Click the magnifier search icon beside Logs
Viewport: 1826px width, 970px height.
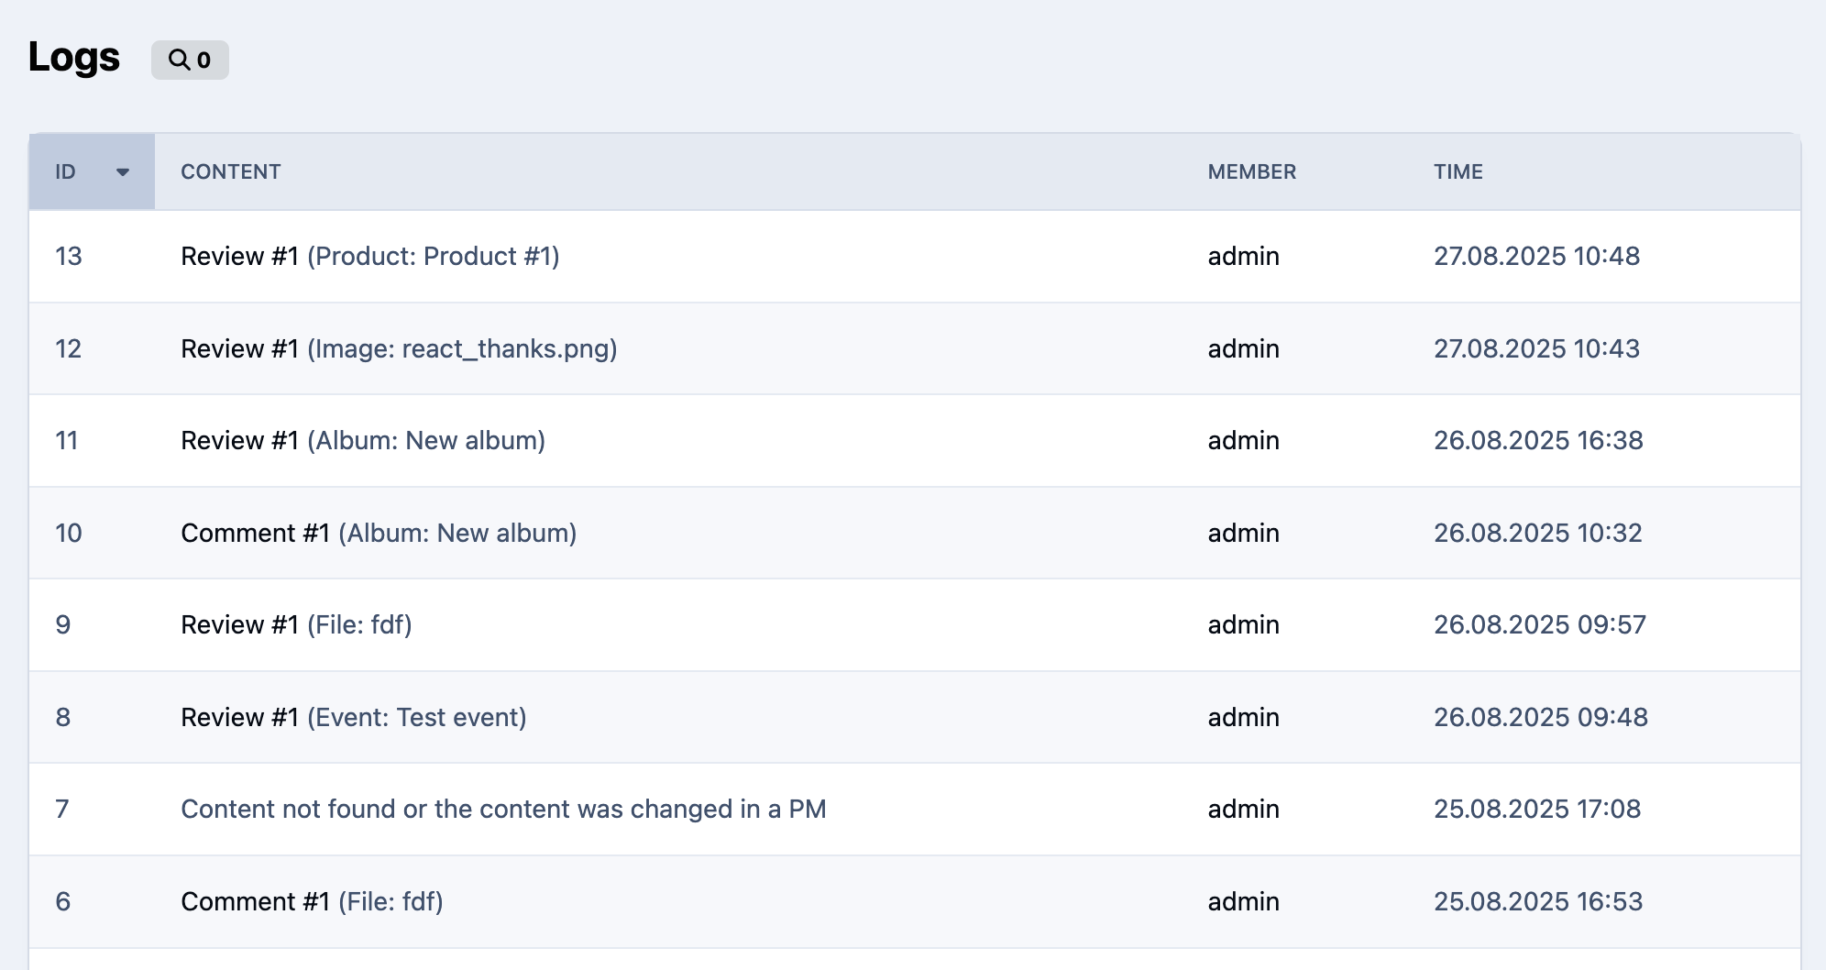(180, 61)
